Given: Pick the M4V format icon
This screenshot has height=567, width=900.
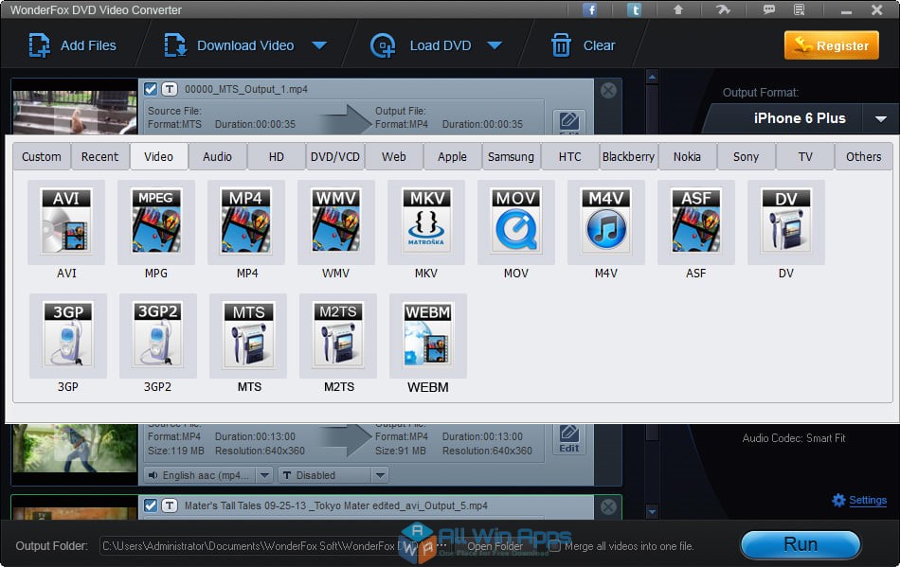Looking at the screenshot, I should [x=606, y=221].
